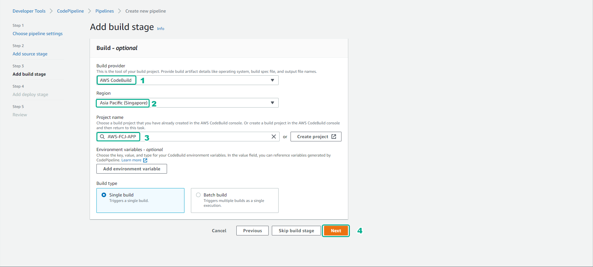The image size is (593, 267).
Task: Select the Batch build radio option
Action: click(198, 195)
